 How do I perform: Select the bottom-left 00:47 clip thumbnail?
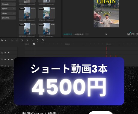[x=27, y=29]
